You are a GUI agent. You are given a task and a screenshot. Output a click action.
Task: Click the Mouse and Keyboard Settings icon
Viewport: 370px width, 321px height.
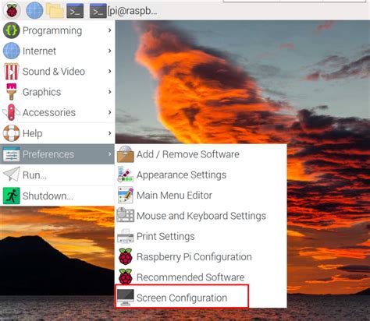point(126,215)
